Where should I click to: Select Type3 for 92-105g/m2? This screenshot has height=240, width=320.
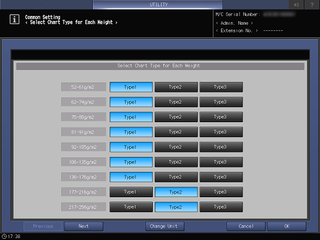pyautogui.click(x=221, y=147)
